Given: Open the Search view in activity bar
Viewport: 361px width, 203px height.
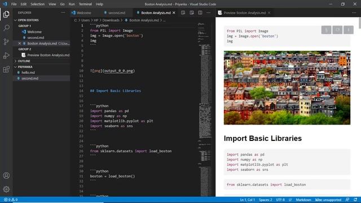Looking at the screenshot, I should click(x=6, y=28).
